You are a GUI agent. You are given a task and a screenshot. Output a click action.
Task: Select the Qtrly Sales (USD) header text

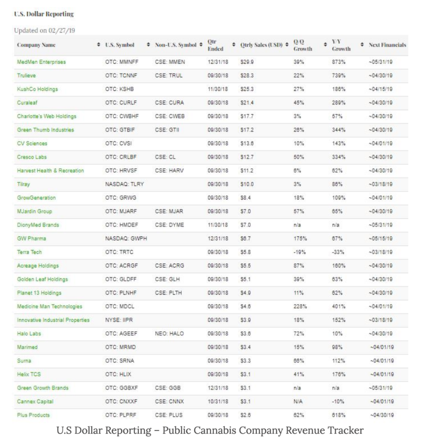261,45
